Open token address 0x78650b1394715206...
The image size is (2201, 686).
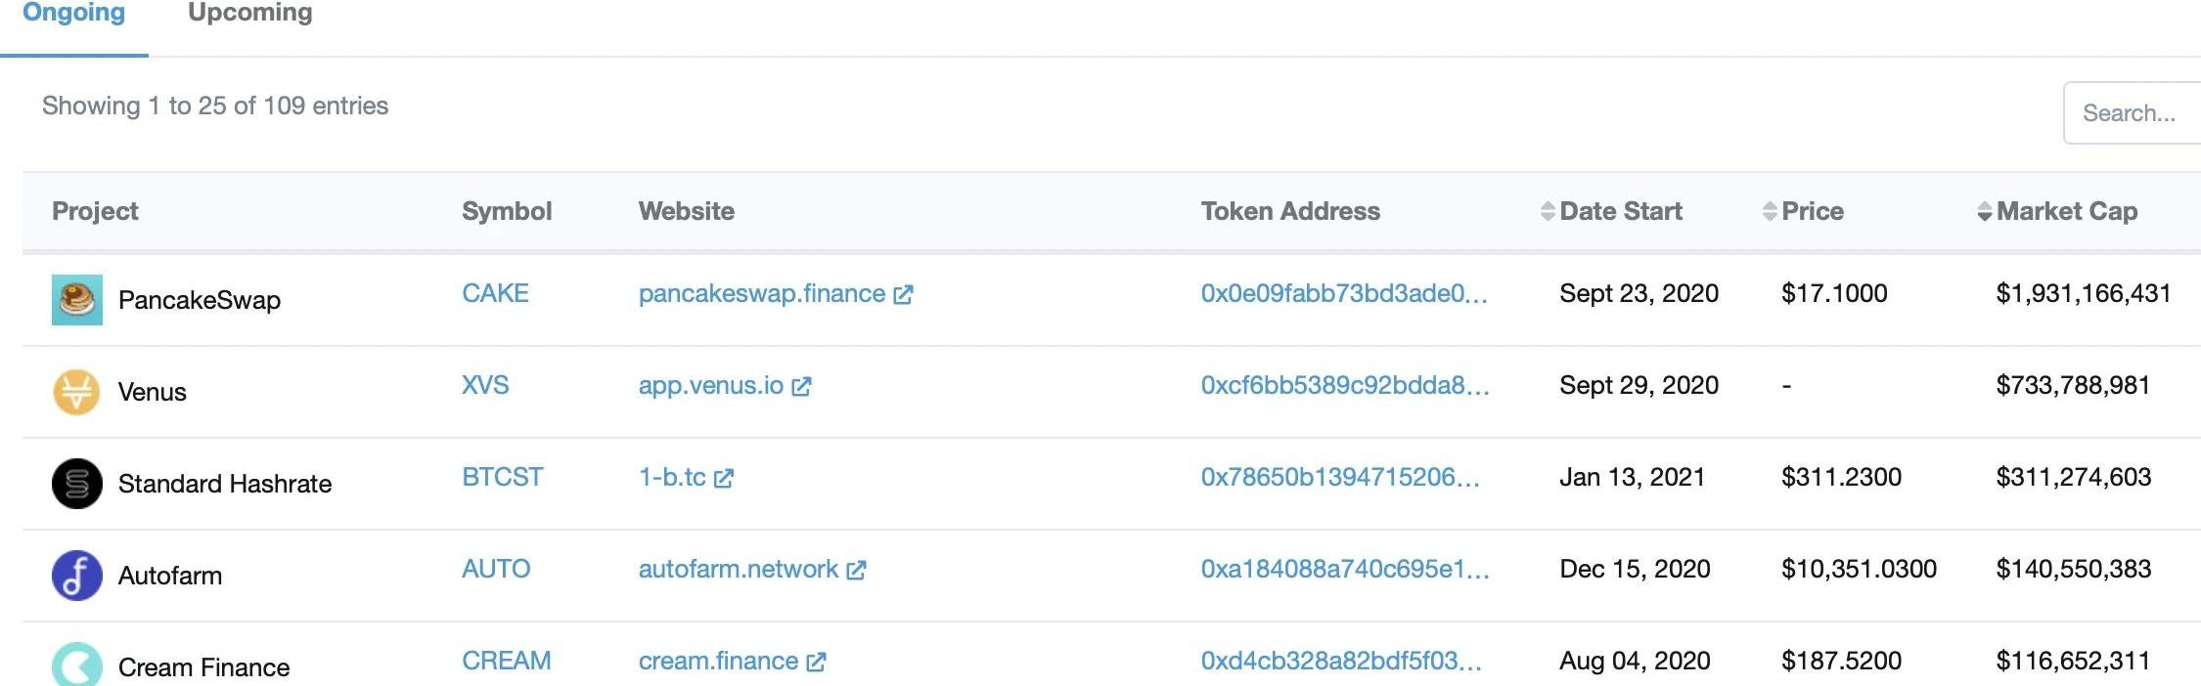(x=1340, y=477)
